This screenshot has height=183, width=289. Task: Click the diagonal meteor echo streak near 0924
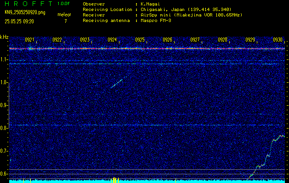tap(117, 84)
